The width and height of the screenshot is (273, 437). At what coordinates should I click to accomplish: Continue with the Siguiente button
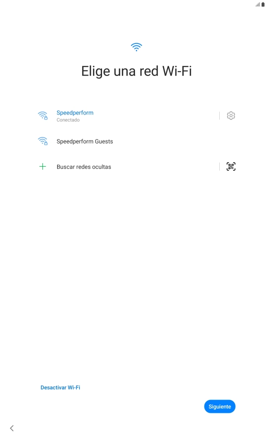[220, 406]
